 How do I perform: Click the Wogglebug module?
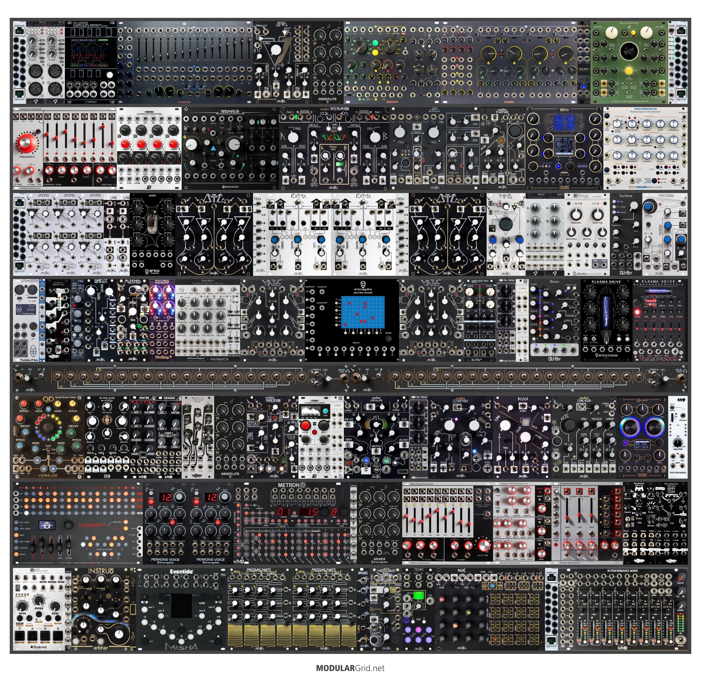(x=386, y=609)
